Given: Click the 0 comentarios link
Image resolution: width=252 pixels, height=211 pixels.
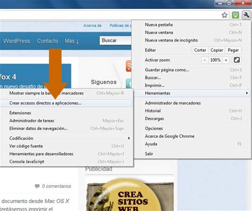Looking at the screenshot, I should click(56, 186).
